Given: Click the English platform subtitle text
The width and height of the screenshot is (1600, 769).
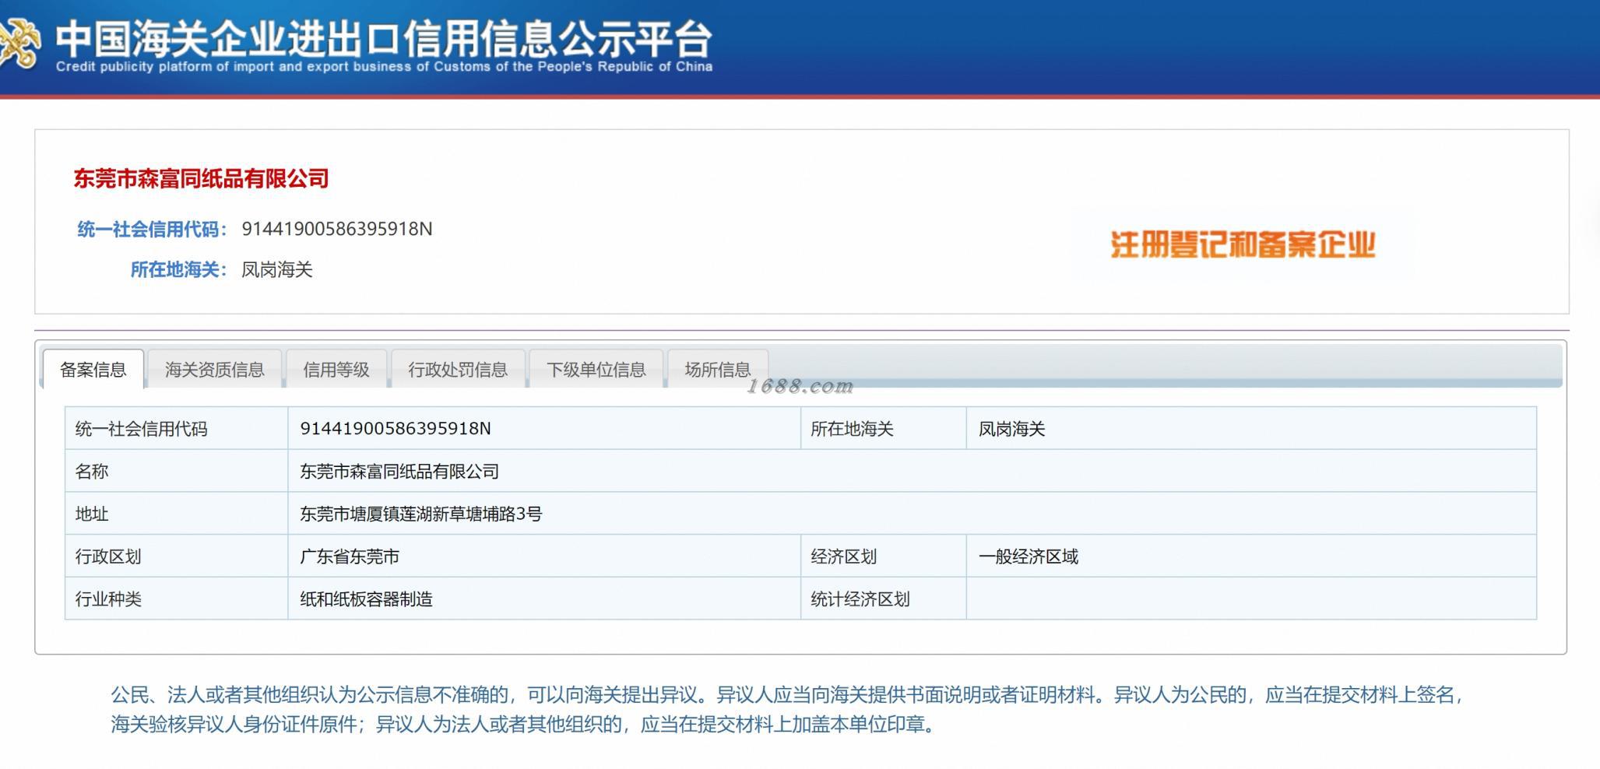Looking at the screenshot, I should pyautogui.click(x=384, y=67).
